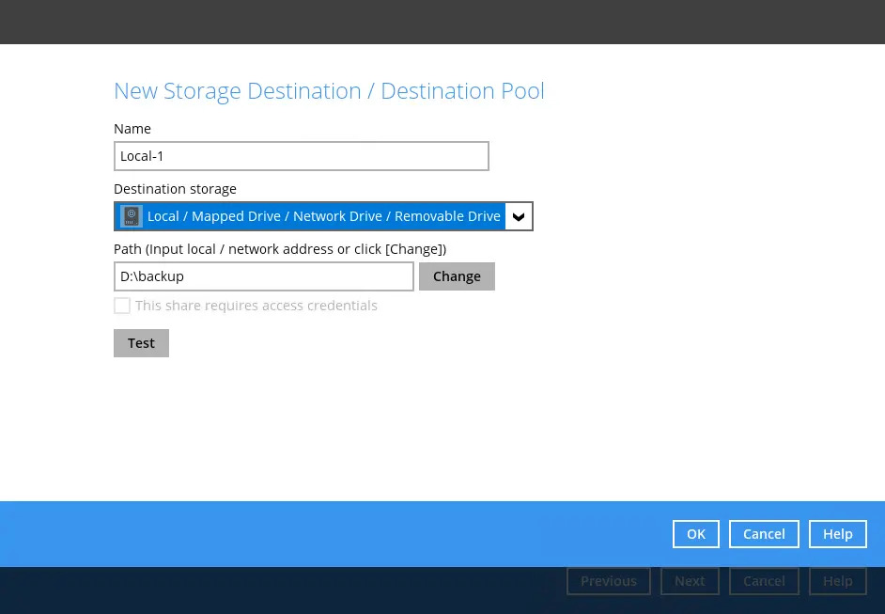
Task: Enable 'This share requires access credentials' checkbox
Action: pyautogui.click(x=122, y=306)
